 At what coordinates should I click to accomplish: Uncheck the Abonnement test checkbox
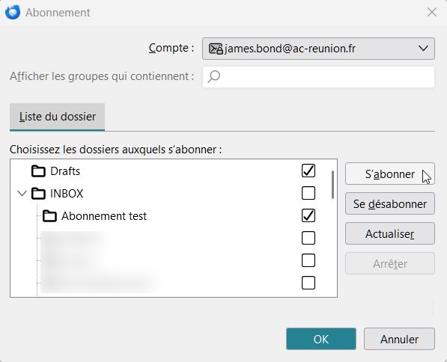pos(308,215)
